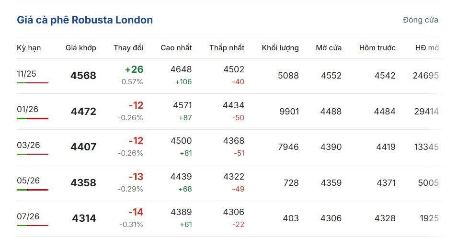Sort by the 'Khối lượng' column header

pyautogui.click(x=280, y=48)
